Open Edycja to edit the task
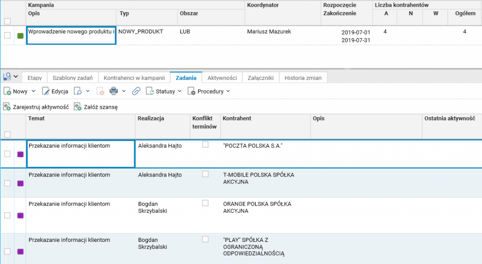Image resolution: width=482 pixels, height=264 pixels. click(56, 91)
